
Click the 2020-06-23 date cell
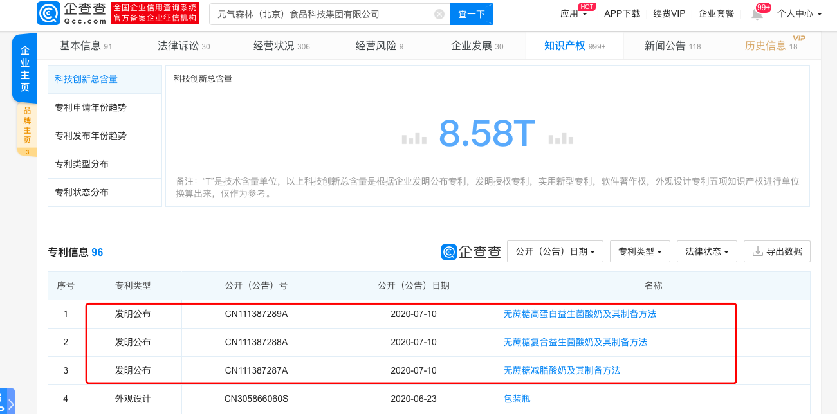coord(414,399)
